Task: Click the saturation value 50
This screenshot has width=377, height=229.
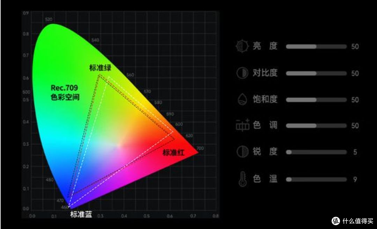Action: [355, 99]
